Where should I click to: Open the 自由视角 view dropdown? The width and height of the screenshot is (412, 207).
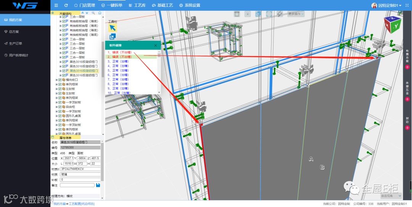(x=391, y=196)
